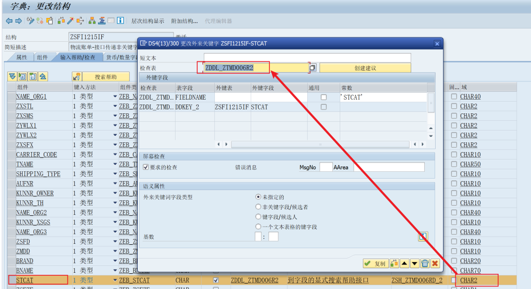Screen dimensions: 531x289
Task: Activate structure with the magic wand icon
Action: tap(70, 21)
